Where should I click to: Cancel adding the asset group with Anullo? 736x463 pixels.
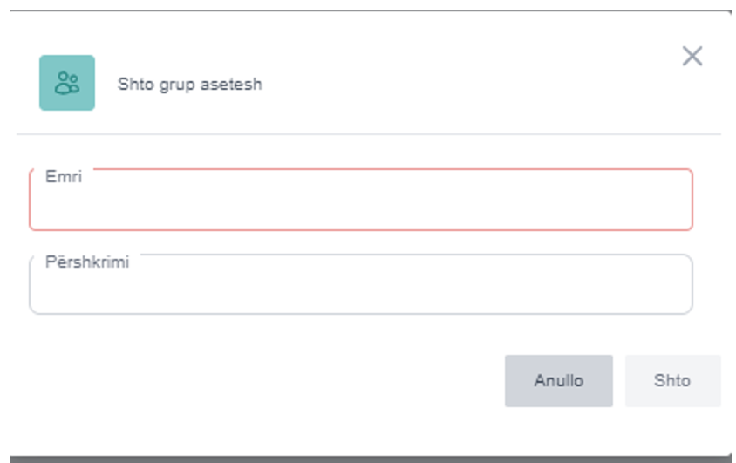[x=558, y=381]
